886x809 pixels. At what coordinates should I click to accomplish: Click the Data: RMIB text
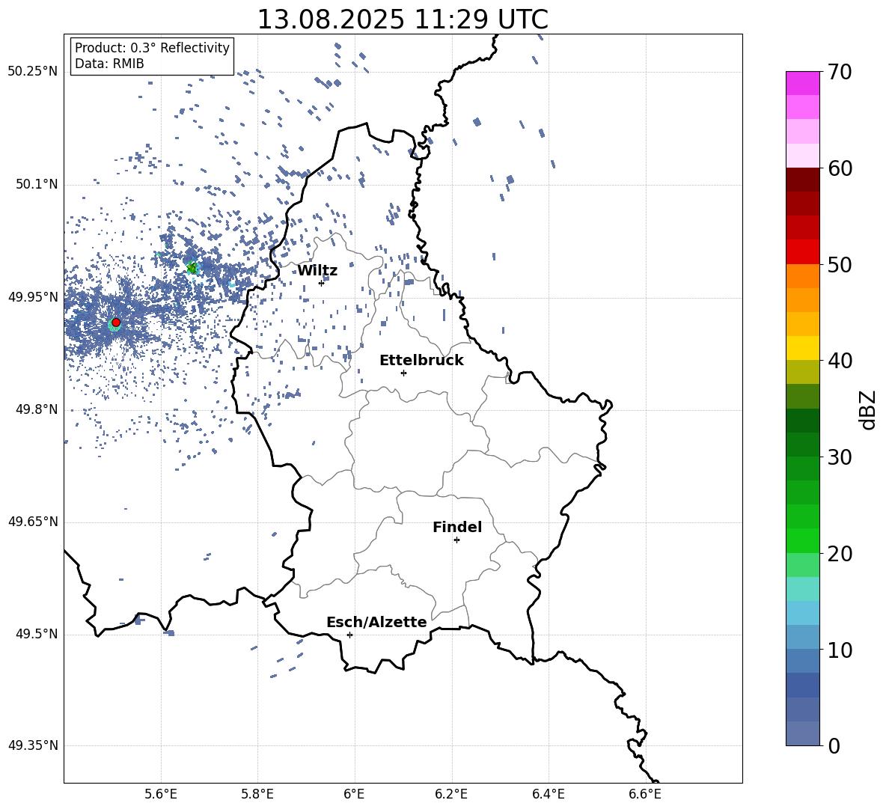click(x=109, y=64)
